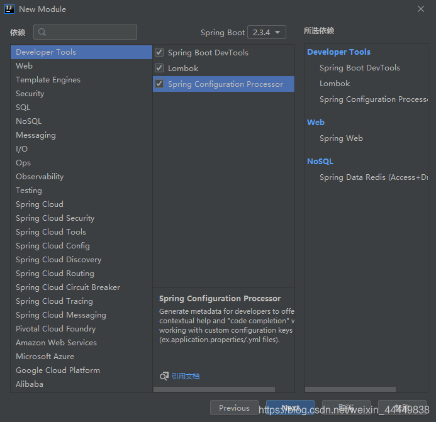Select the SQL category

tap(81, 108)
